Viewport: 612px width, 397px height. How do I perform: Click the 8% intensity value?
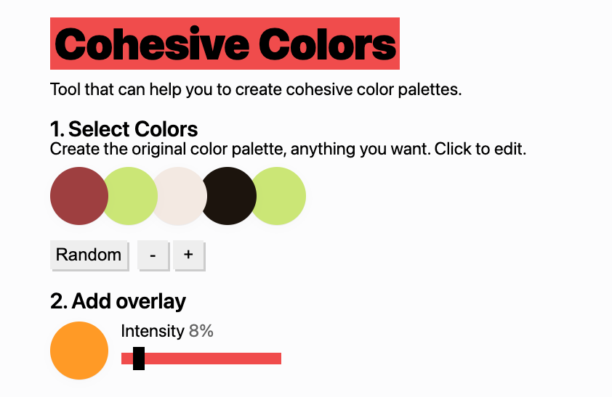click(x=201, y=331)
